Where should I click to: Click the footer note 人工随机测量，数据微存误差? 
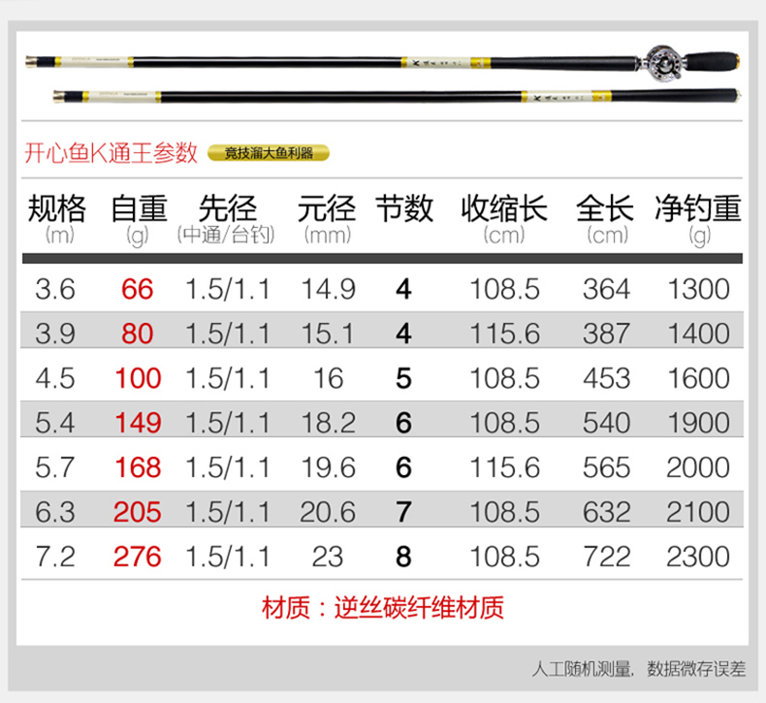[639, 669]
